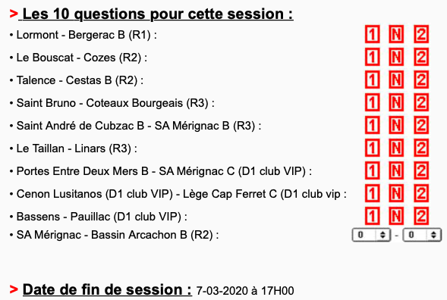Pick 2 for Le Bouscat - Cozes

point(421,57)
